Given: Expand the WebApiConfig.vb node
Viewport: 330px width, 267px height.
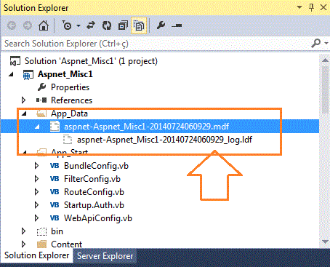Looking at the screenshot, I should coord(36,218).
